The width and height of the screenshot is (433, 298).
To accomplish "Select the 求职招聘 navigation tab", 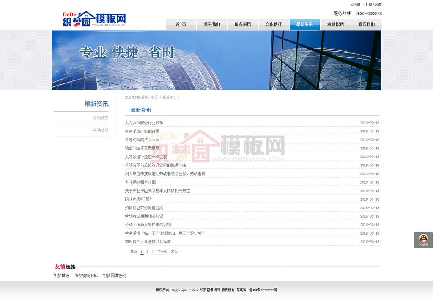I will [335, 25].
